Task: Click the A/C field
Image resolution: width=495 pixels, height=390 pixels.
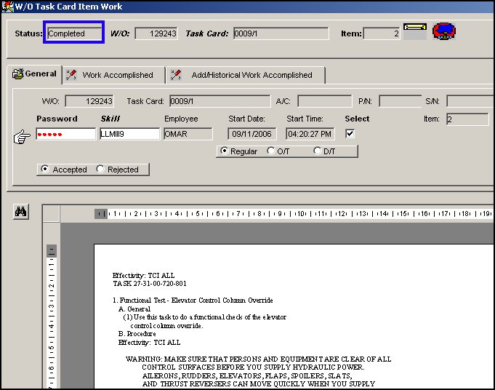Action: tap(324, 101)
